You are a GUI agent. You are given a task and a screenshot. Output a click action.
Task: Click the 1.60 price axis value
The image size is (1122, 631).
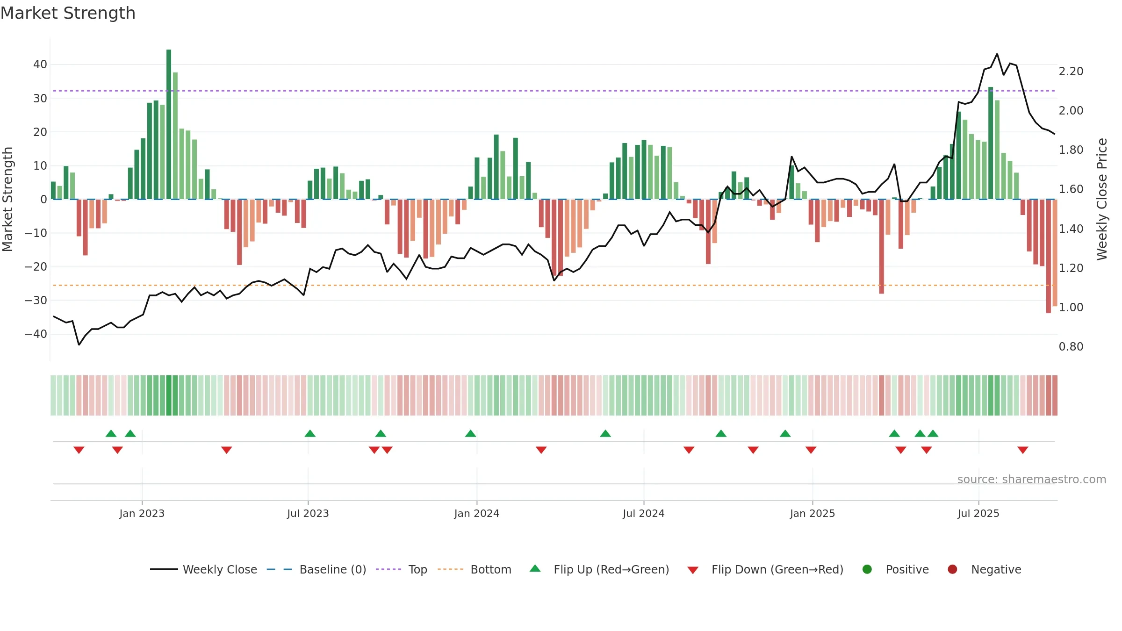pyautogui.click(x=1071, y=189)
